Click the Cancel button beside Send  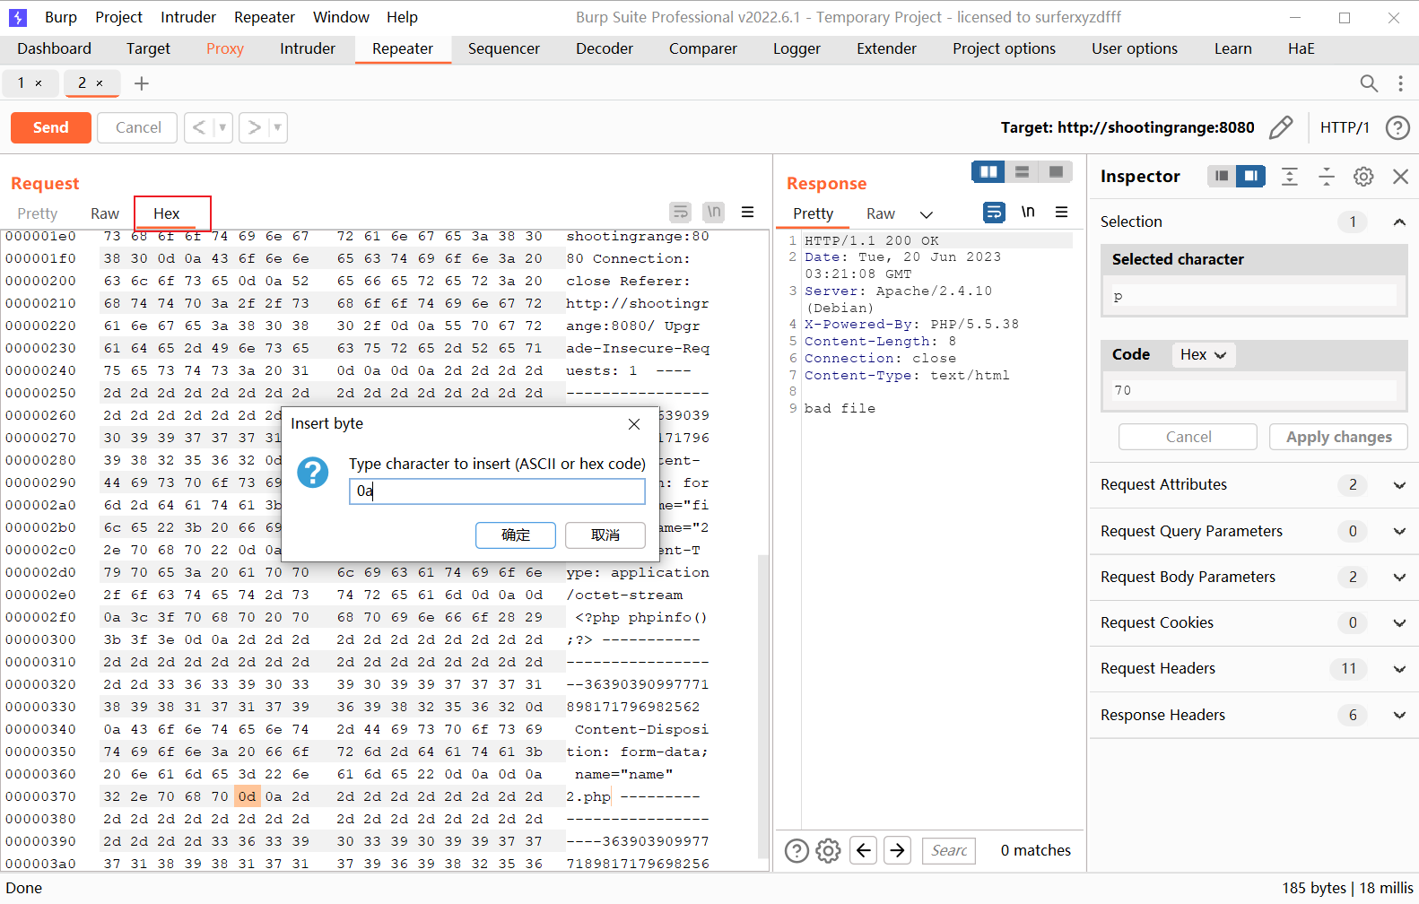(138, 127)
